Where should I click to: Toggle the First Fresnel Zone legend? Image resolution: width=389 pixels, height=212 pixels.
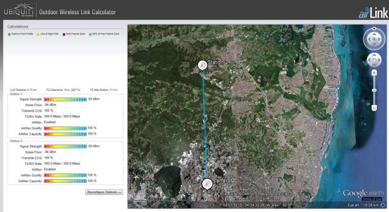(x=64, y=34)
